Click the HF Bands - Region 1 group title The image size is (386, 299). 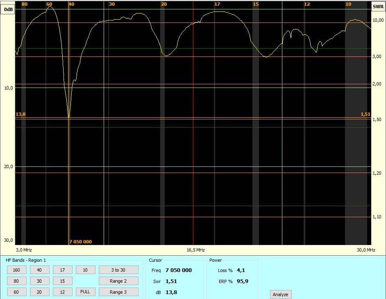pos(26,260)
